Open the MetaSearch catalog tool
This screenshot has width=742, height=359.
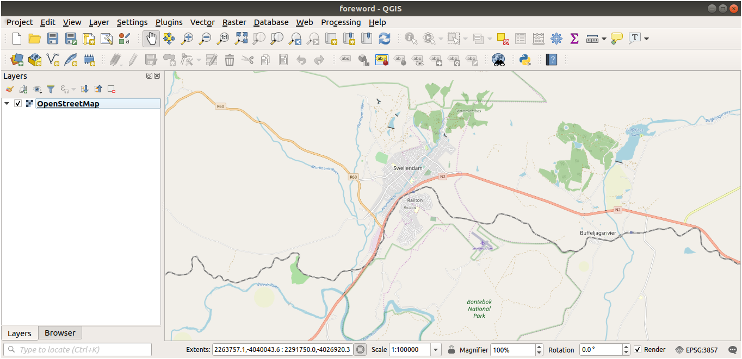(499, 60)
